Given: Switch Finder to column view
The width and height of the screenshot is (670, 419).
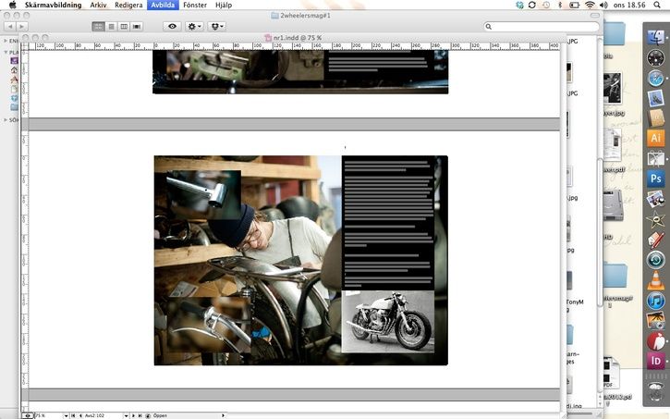Looking at the screenshot, I should pos(124,27).
